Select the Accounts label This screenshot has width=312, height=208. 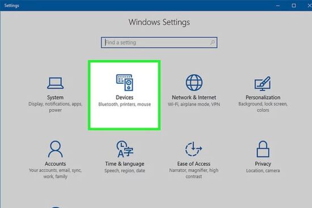point(56,164)
